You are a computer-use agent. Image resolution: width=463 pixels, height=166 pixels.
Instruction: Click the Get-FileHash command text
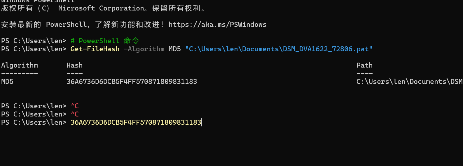tap(95, 49)
